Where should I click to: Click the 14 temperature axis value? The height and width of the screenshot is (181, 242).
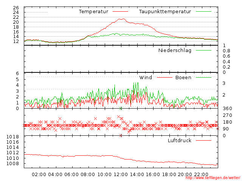point(16,37)
